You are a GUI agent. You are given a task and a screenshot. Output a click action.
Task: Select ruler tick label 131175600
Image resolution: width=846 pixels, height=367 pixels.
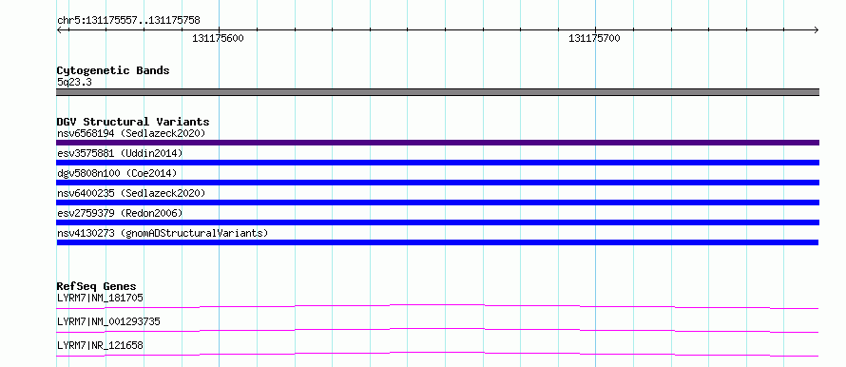pos(218,38)
